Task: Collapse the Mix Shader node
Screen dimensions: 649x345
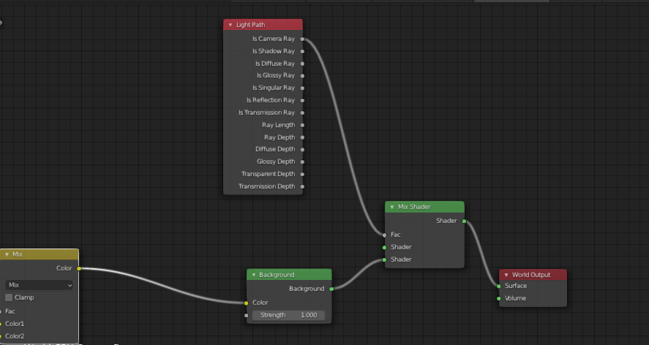Action: 392,207
